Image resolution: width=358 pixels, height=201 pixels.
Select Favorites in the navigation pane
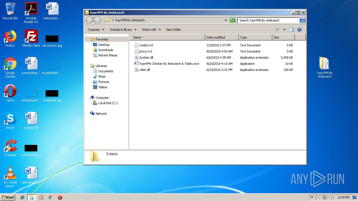coord(102,39)
